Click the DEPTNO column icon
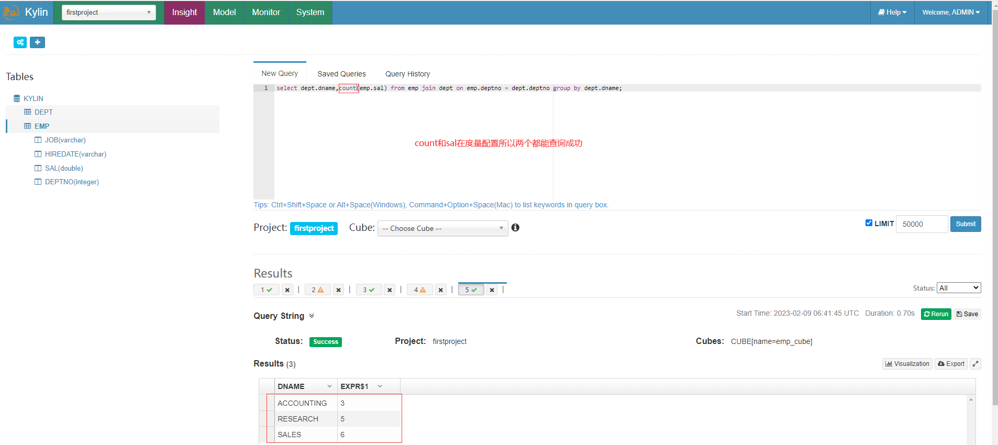The height and width of the screenshot is (445, 998). [38, 182]
